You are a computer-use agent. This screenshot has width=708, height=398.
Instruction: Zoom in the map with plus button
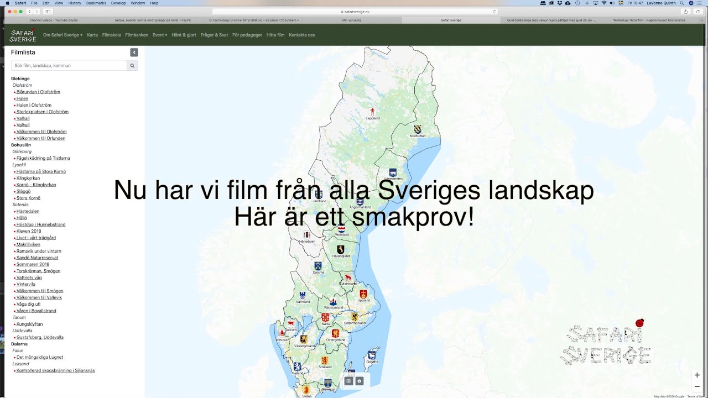tap(697, 375)
